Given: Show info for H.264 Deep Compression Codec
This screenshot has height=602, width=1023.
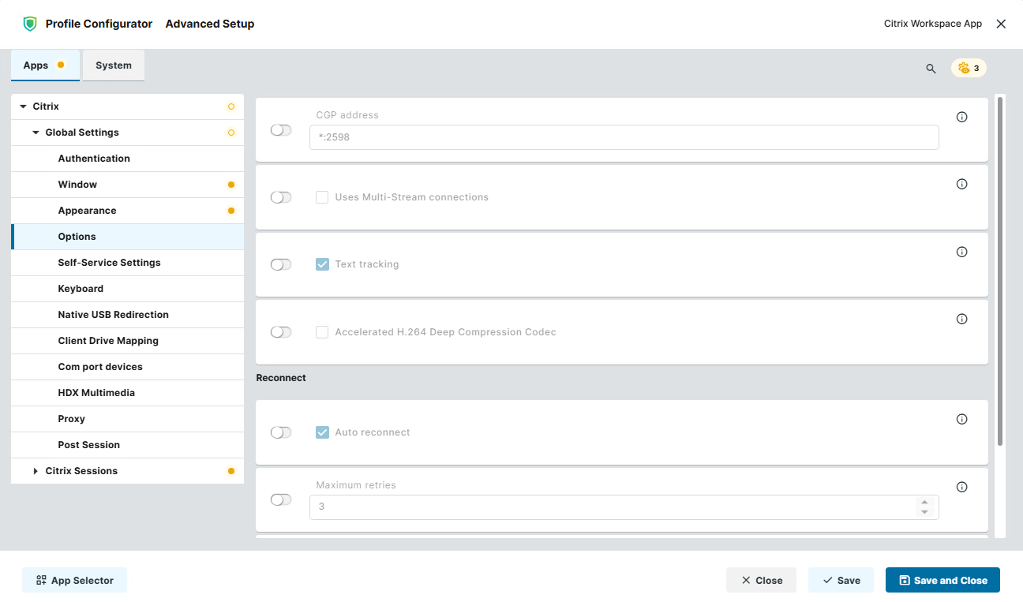Looking at the screenshot, I should pyautogui.click(x=961, y=319).
